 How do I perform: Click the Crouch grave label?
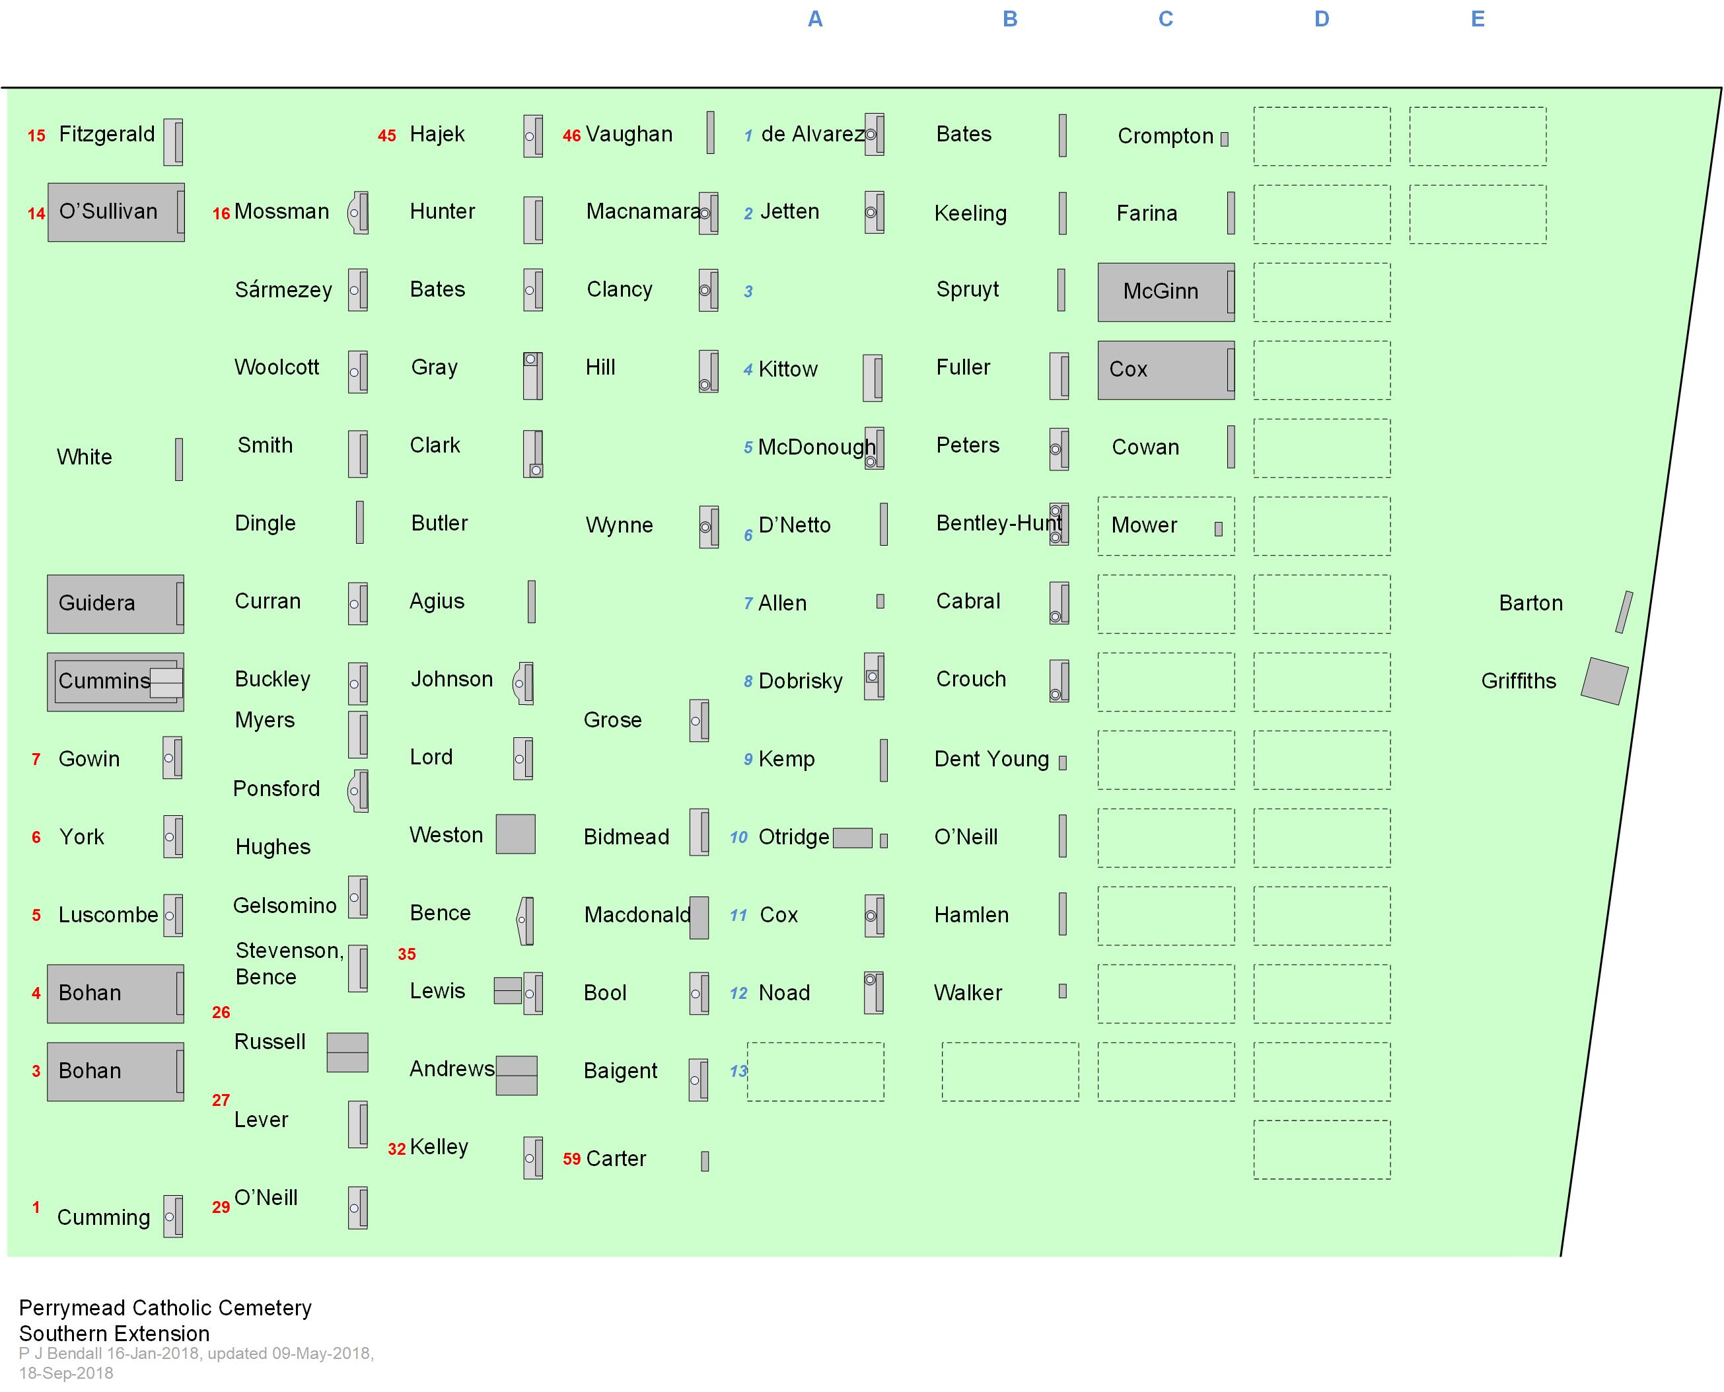pyautogui.click(x=970, y=679)
